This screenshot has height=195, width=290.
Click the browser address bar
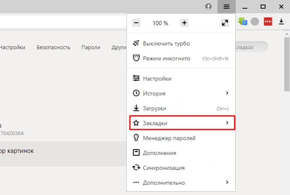(63, 22)
